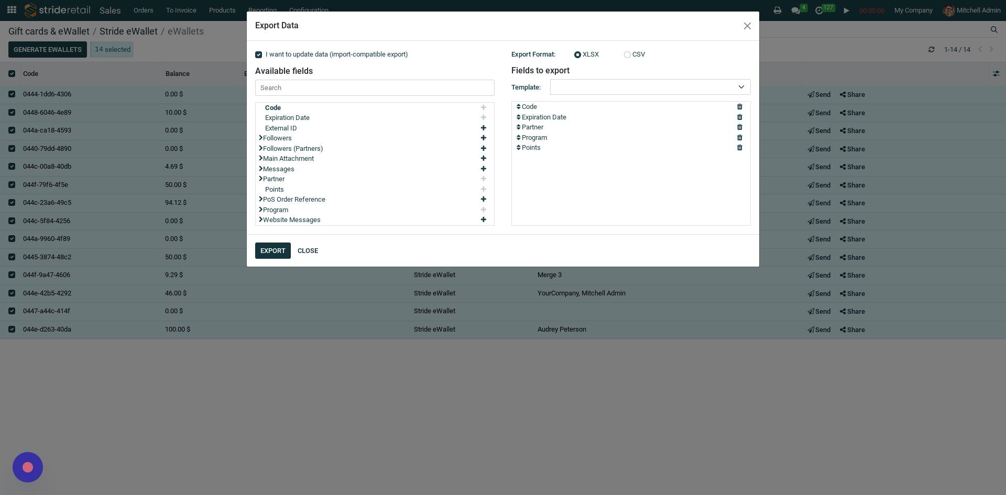Remove Code from fields to export
This screenshot has height=495, width=1006.
pyautogui.click(x=739, y=107)
